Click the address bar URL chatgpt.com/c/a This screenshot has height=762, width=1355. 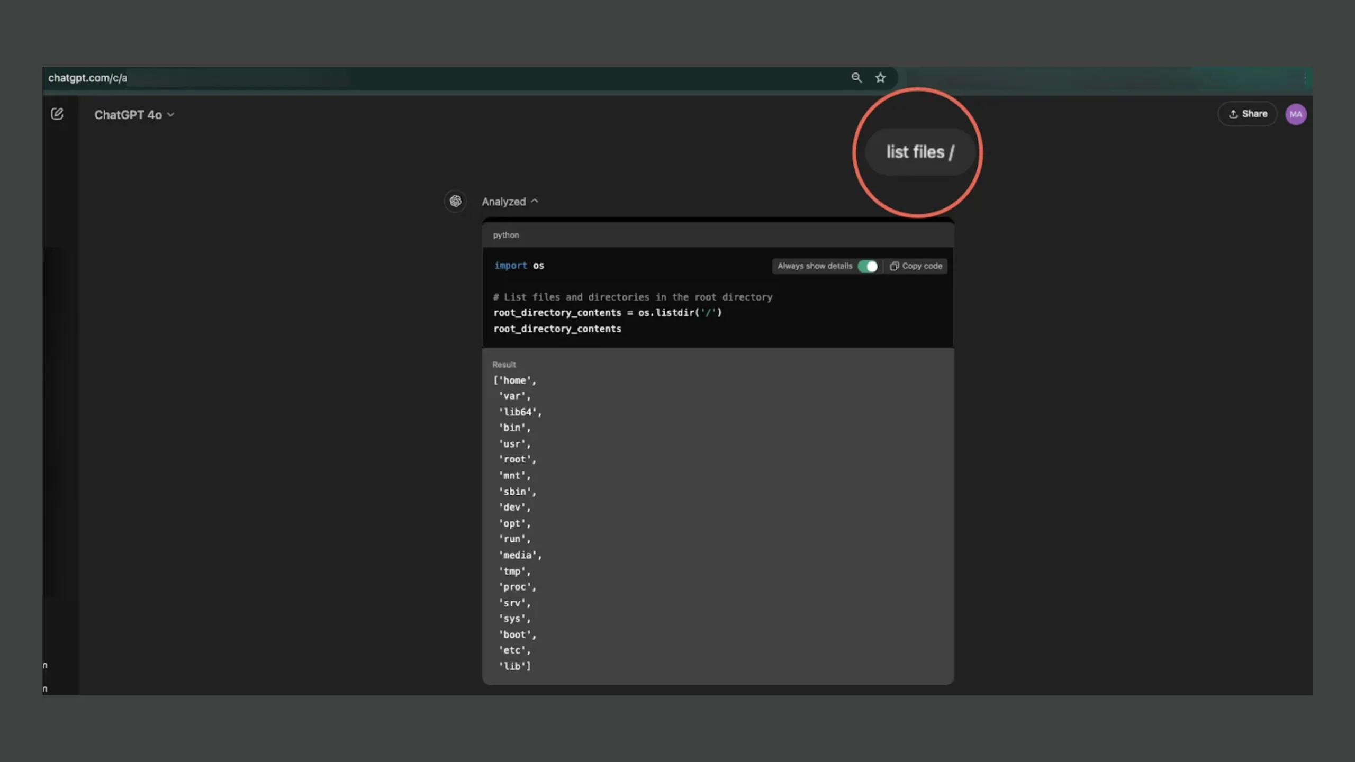coord(87,78)
